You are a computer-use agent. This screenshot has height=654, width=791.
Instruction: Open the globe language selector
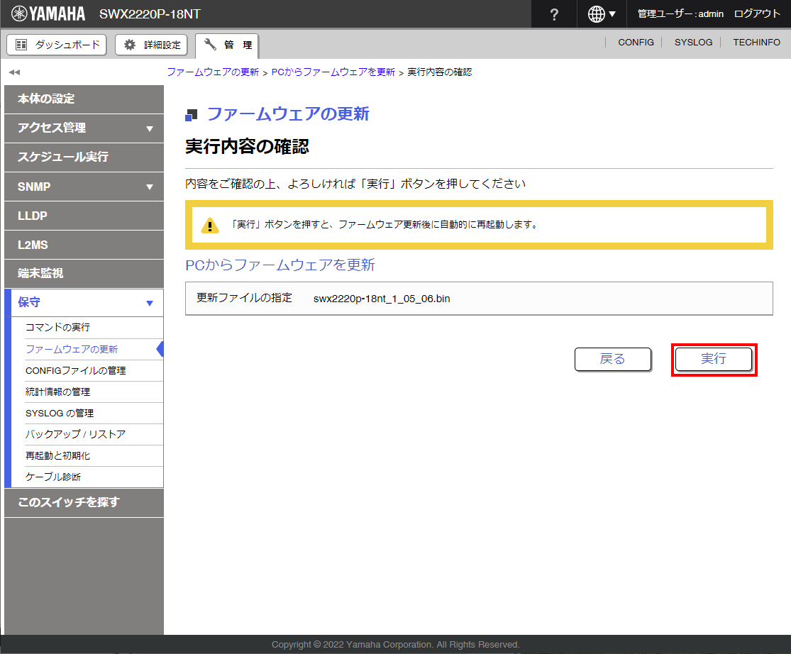coord(602,14)
